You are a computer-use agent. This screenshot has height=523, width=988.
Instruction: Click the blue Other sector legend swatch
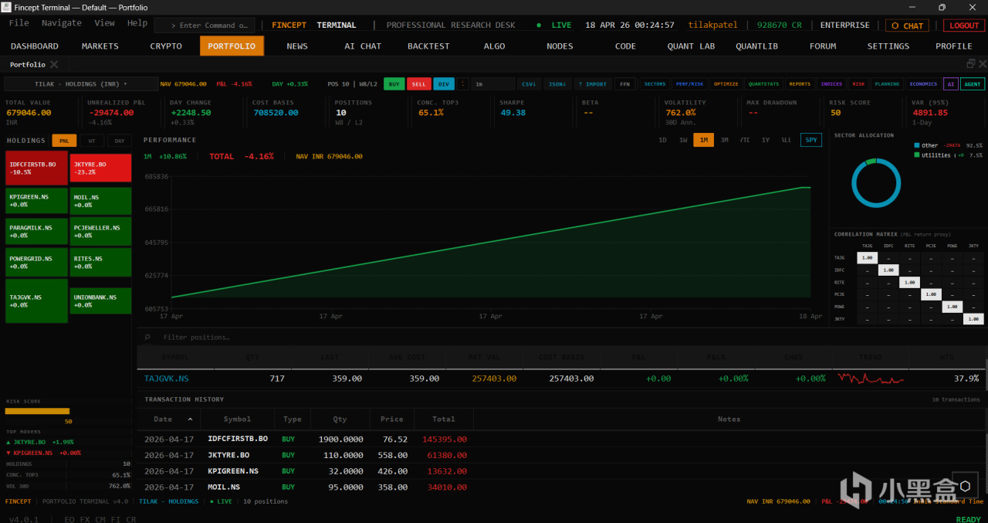point(916,145)
